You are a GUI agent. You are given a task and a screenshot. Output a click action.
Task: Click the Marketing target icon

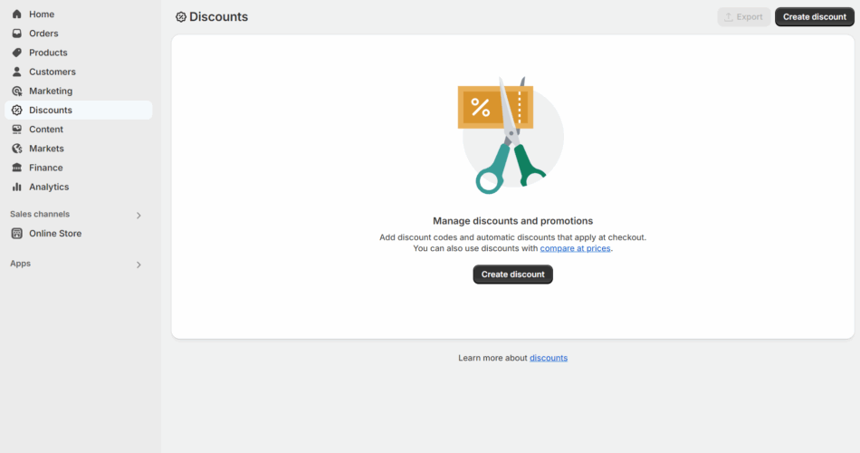tap(17, 92)
